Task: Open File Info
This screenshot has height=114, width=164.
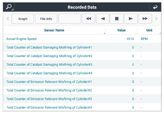Action: pyautogui.click(x=46, y=19)
